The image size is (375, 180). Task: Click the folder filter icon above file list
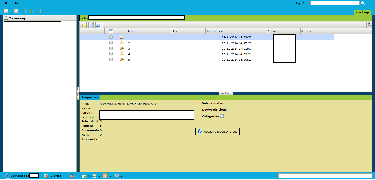tap(84, 25)
